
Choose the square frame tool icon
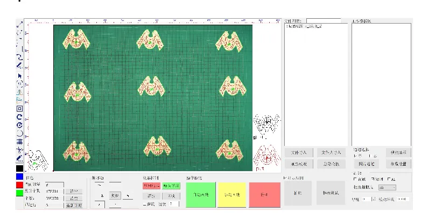click(20, 108)
